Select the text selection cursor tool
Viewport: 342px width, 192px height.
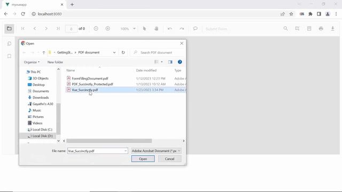coord(144,28)
